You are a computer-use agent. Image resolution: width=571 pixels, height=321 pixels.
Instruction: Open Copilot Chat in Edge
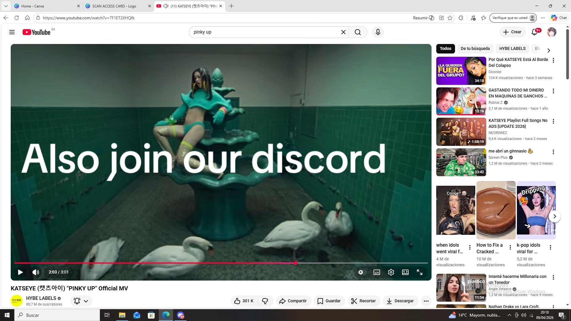point(559,18)
